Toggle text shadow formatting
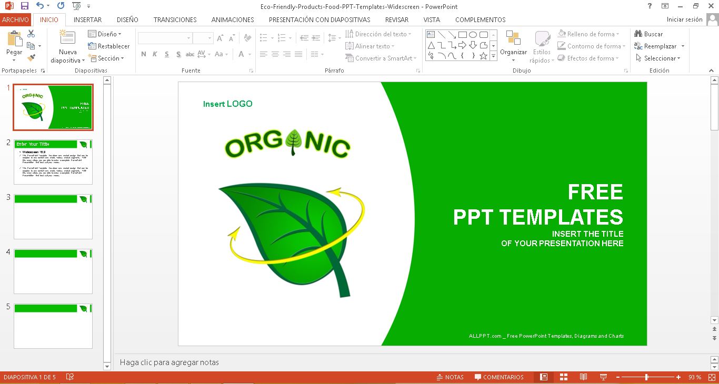This screenshot has height=384, width=719. coord(178,54)
